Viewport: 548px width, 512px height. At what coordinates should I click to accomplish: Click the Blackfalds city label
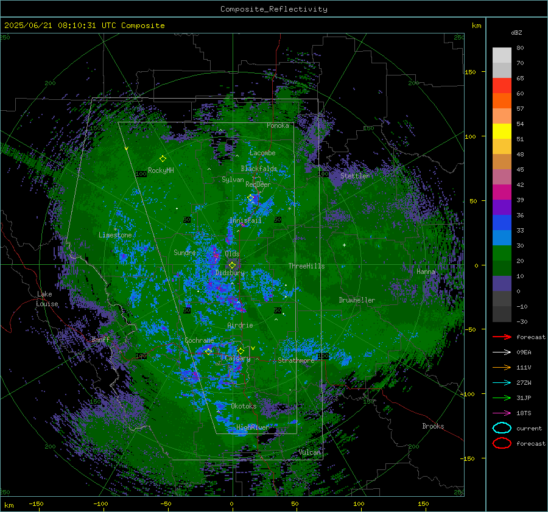259,169
